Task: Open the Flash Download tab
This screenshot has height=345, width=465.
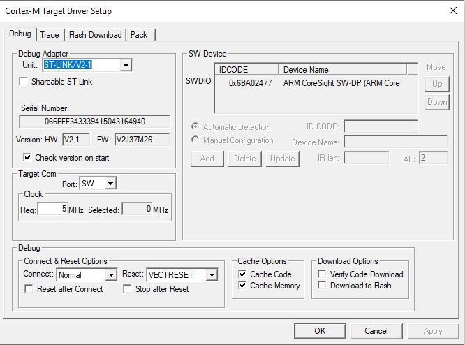Action: (x=95, y=35)
